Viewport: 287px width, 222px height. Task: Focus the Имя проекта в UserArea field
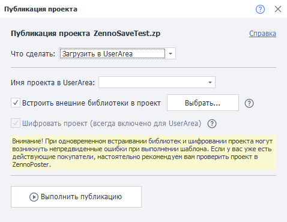(157, 82)
